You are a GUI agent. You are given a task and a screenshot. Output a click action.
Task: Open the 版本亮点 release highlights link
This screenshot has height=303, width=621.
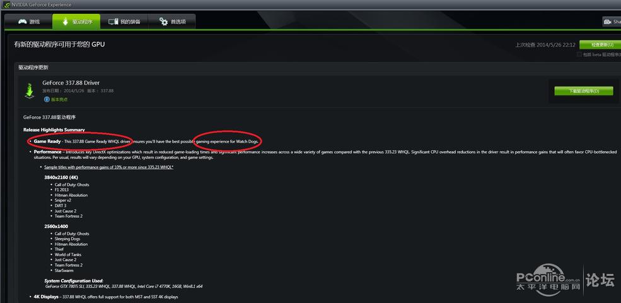pyautogui.click(x=59, y=100)
